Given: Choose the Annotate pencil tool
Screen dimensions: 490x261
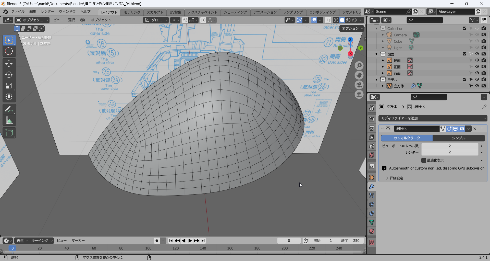Looking at the screenshot, I should point(9,109).
